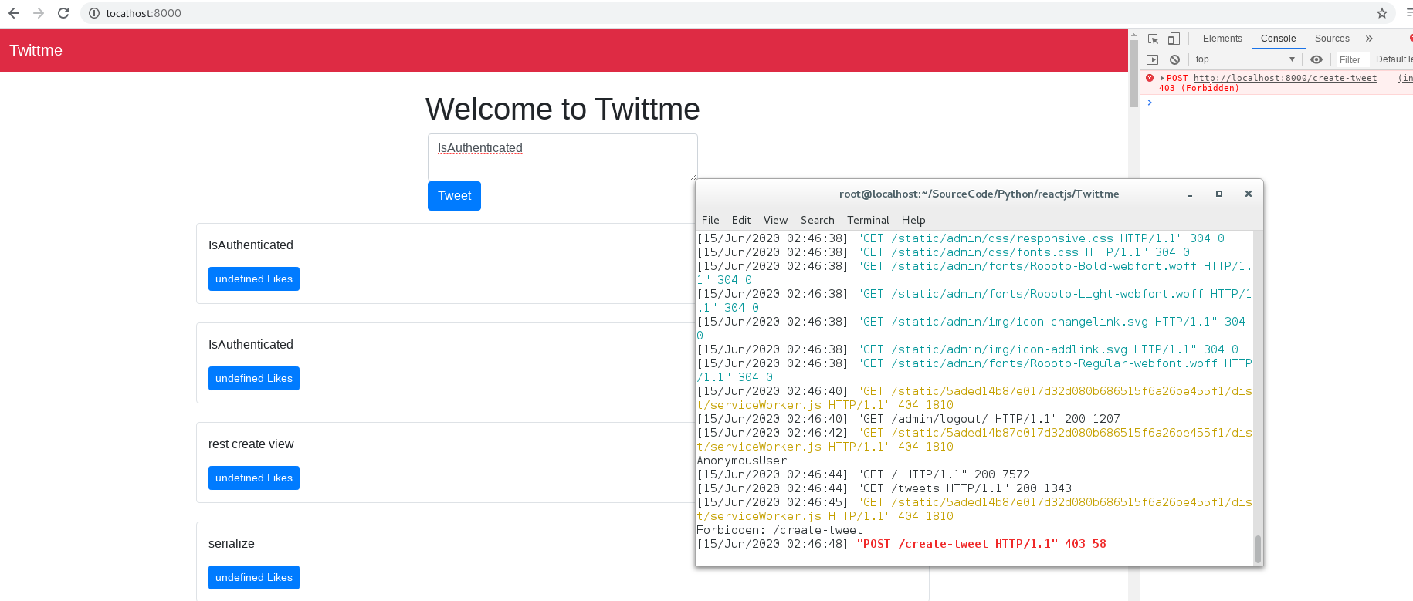Select the inspect element picker icon
This screenshot has width=1413, height=601.
point(1153,39)
